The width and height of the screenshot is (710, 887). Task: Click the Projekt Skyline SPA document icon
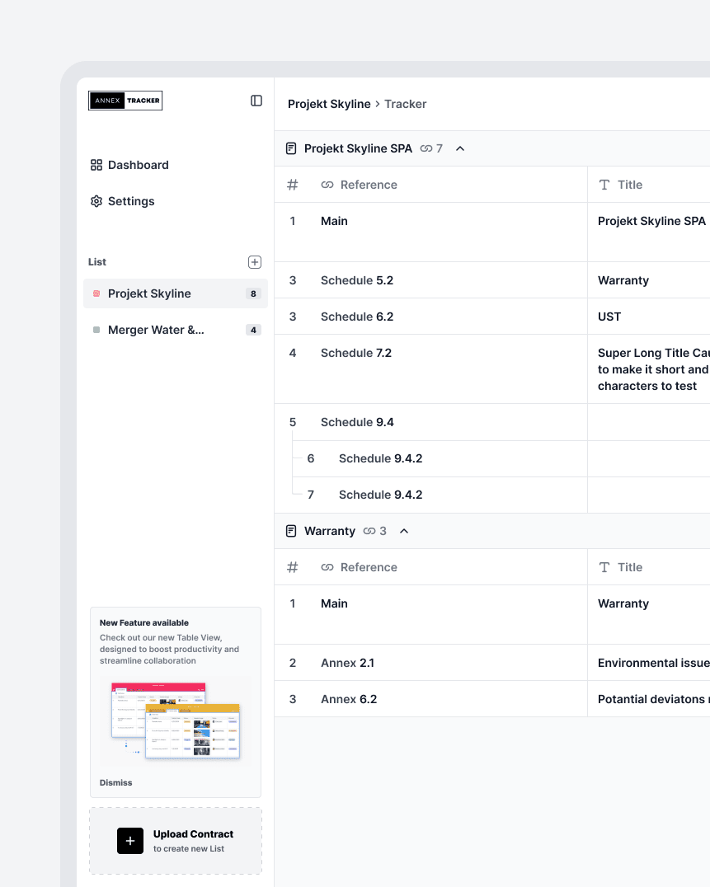(291, 148)
